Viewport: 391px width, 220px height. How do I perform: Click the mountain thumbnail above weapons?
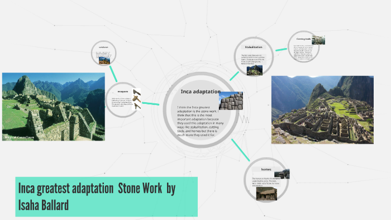coord(104,60)
